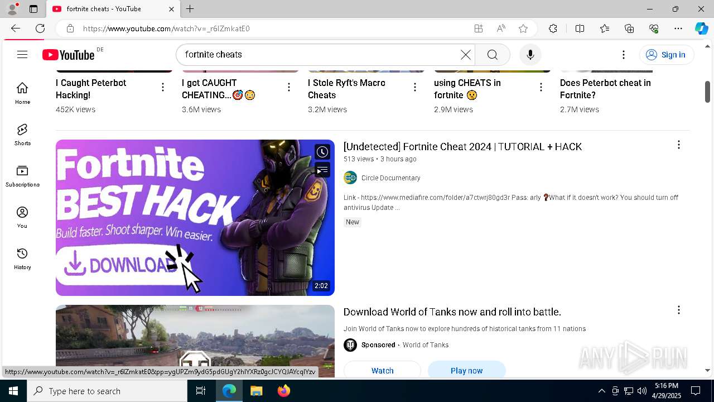Image resolution: width=714 pixels, height=402 pixels.
Task: Visit Circle Documentary channel name
Action: tap(390, 178)
